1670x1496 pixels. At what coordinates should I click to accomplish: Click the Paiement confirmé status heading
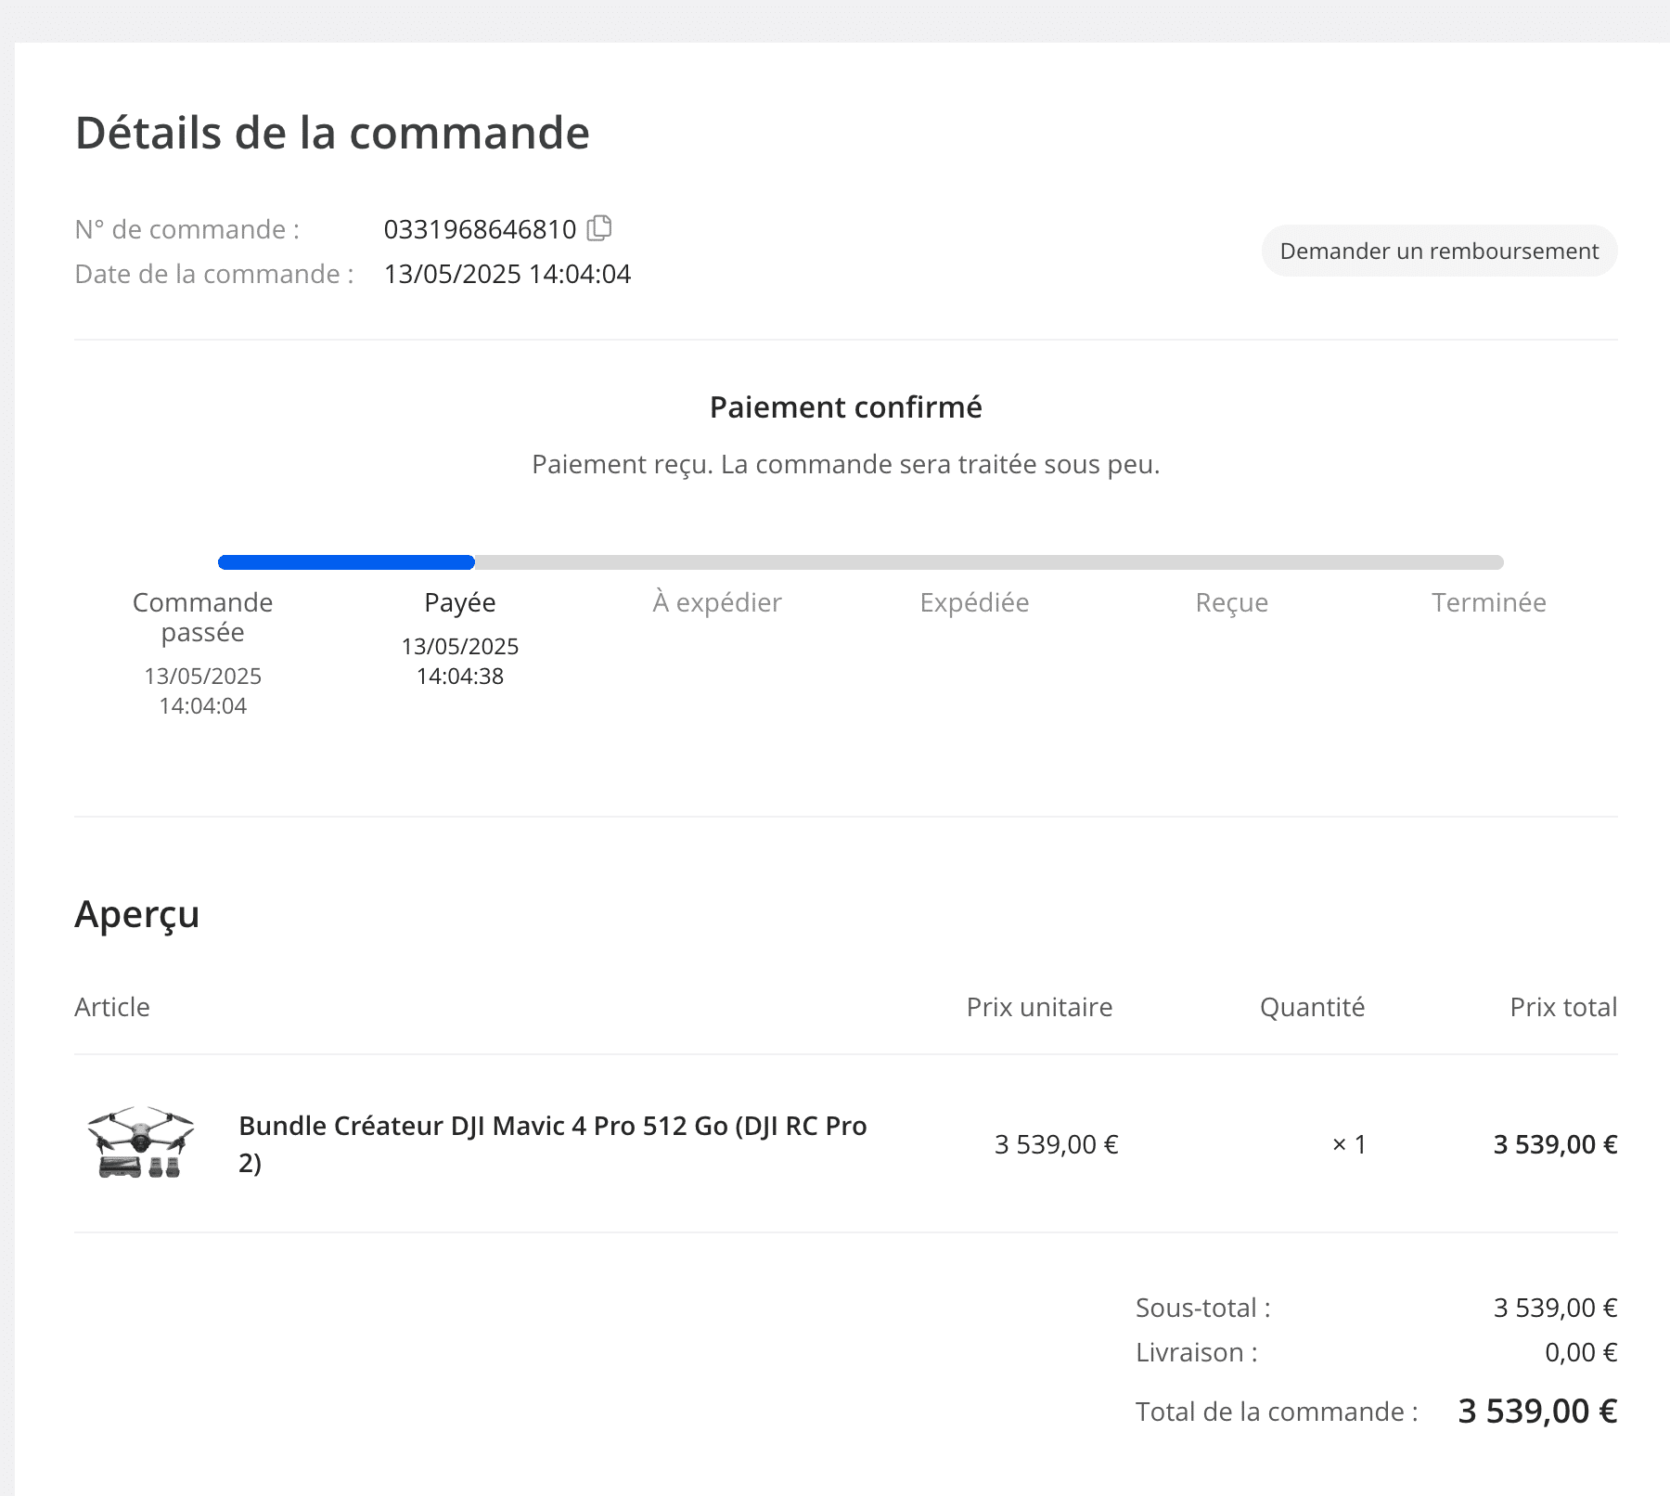846,406
